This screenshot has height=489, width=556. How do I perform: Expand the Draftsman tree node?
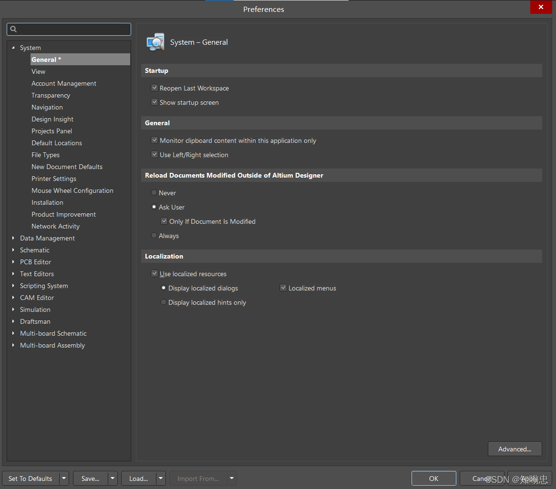click(13, 321)
